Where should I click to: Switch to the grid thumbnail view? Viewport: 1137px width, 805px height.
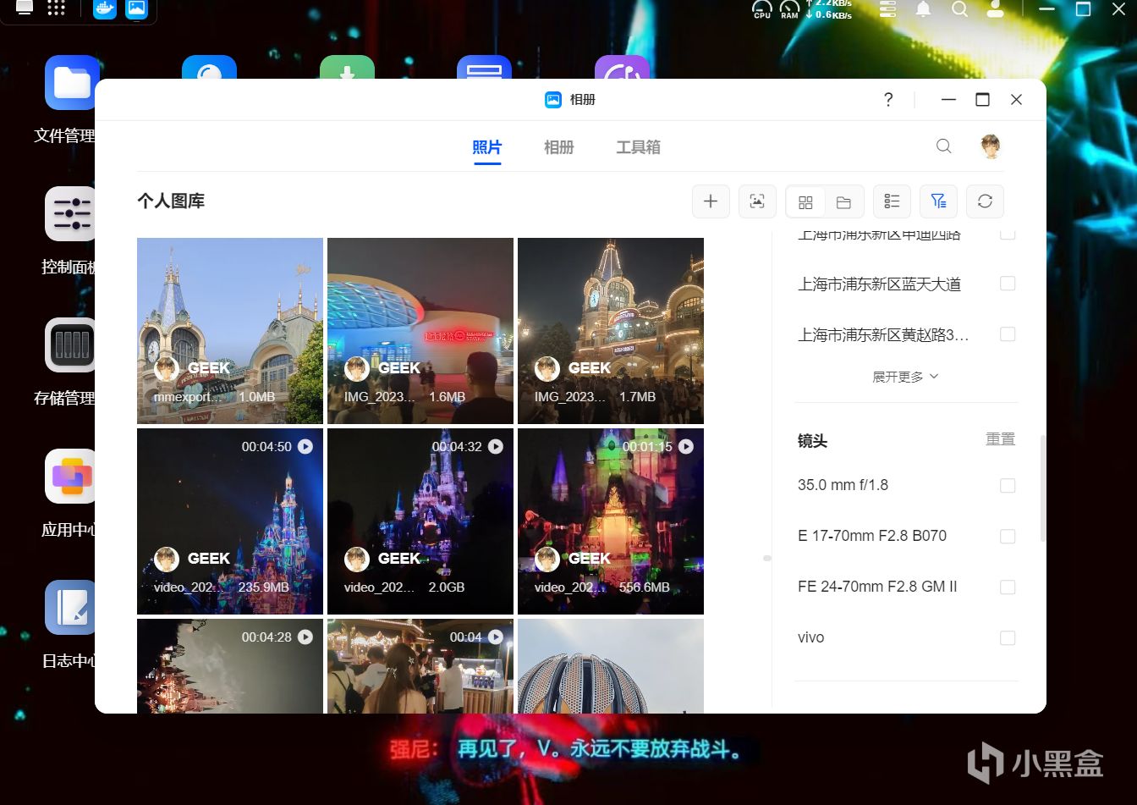coord(805,201)
